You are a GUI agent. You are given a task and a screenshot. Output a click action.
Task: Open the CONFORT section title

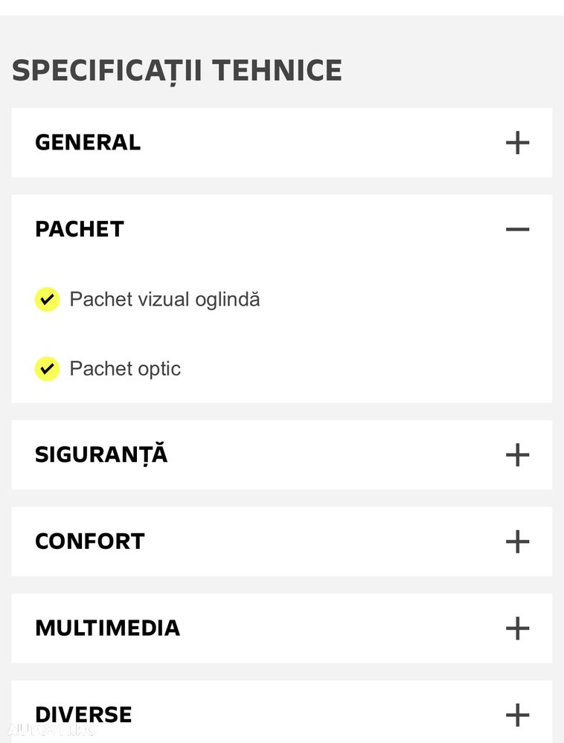click(90, 541)
